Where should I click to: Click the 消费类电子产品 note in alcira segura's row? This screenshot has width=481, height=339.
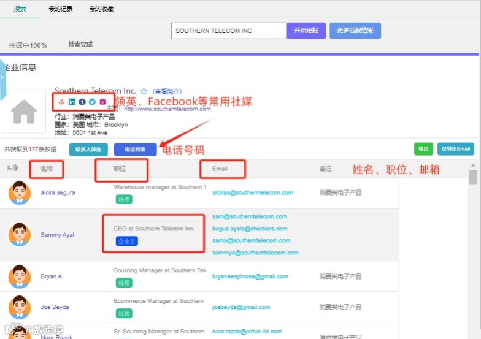tap(340, 192)
